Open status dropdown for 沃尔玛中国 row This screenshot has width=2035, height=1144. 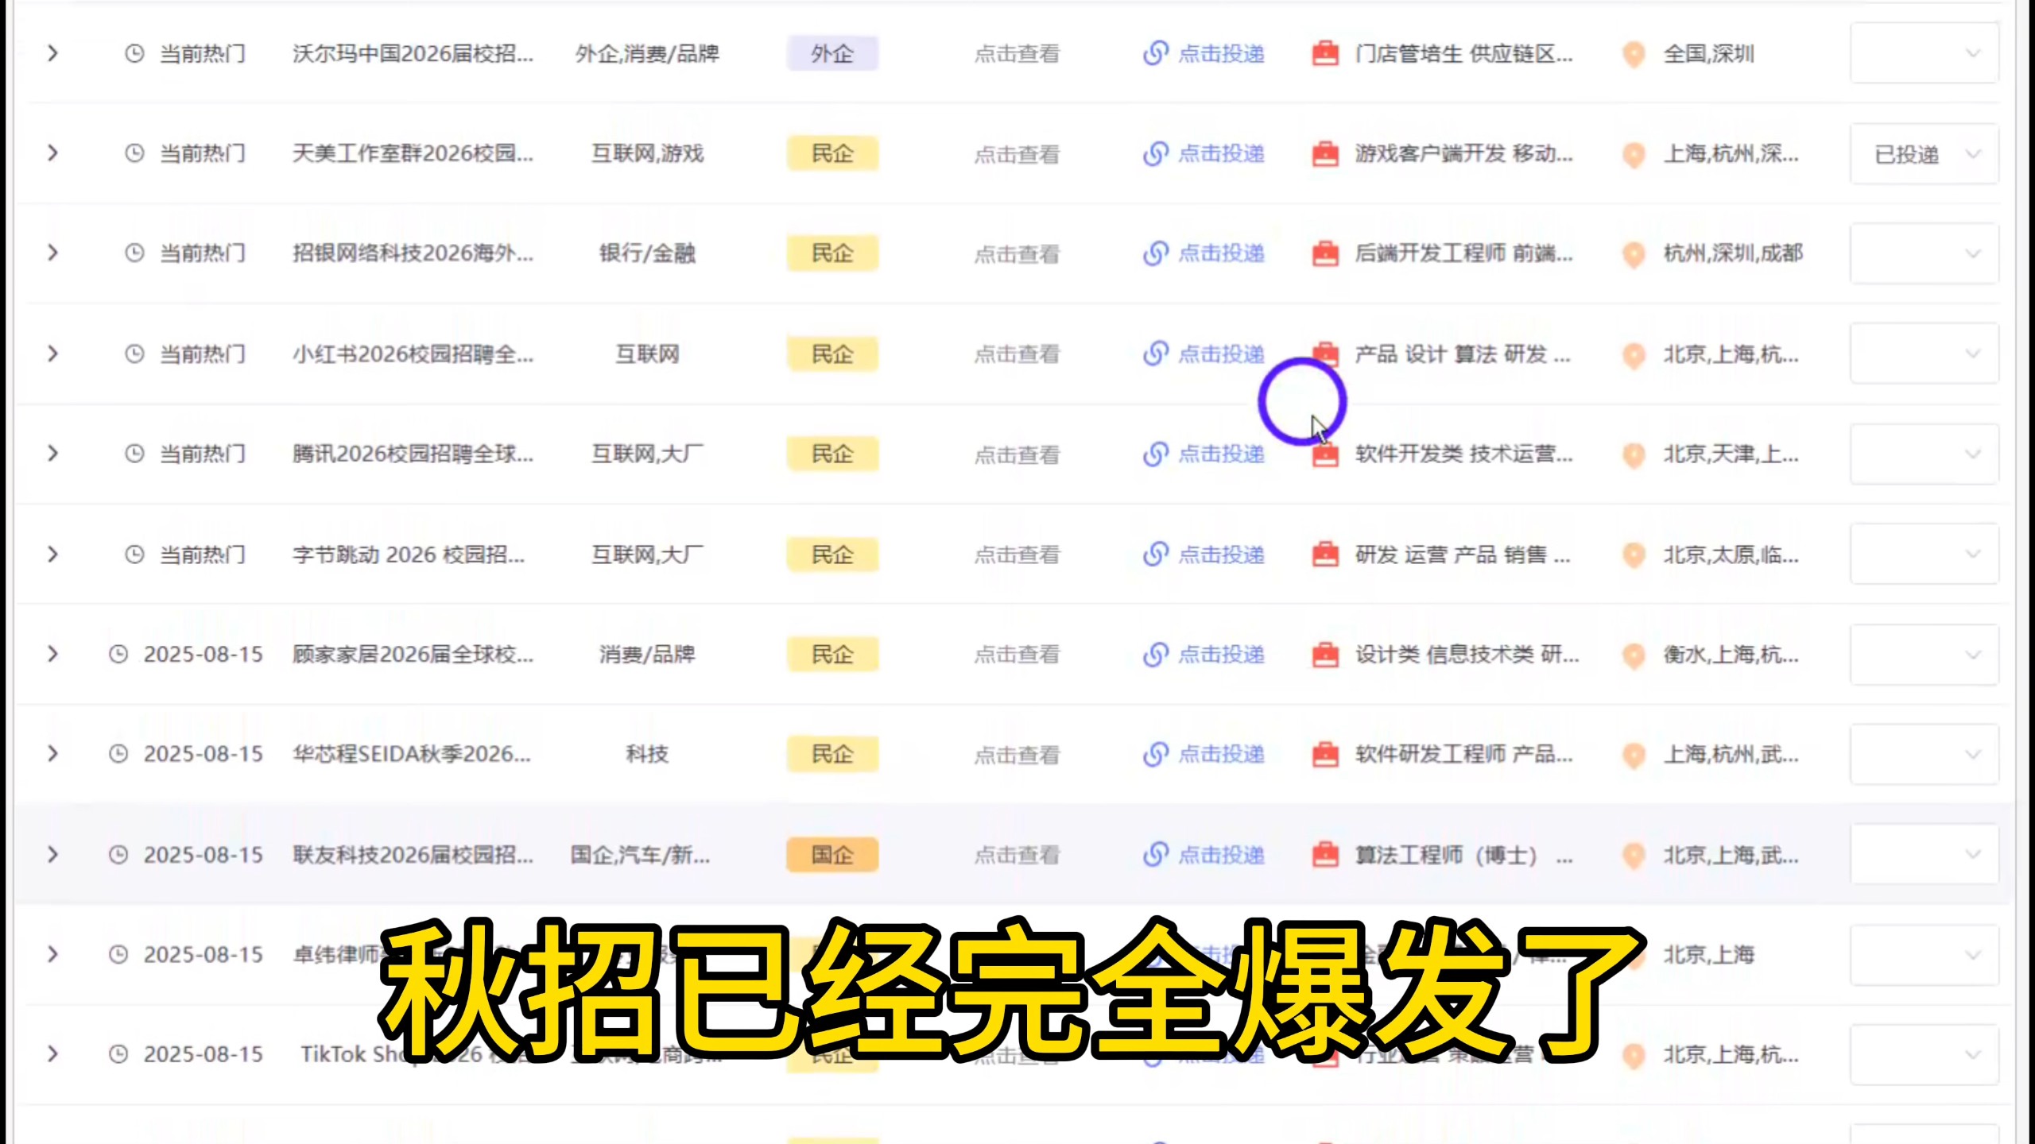pyautogui.click(x=1925, y=53)
